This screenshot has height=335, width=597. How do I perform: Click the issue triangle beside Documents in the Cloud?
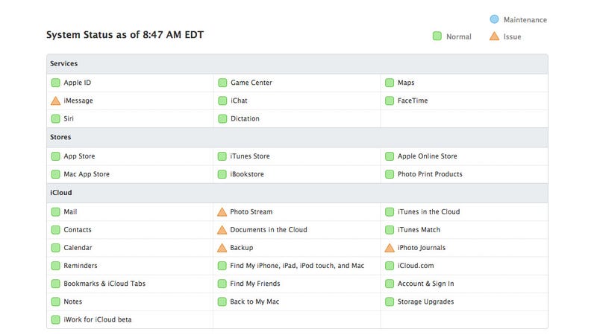pos(222,230)
